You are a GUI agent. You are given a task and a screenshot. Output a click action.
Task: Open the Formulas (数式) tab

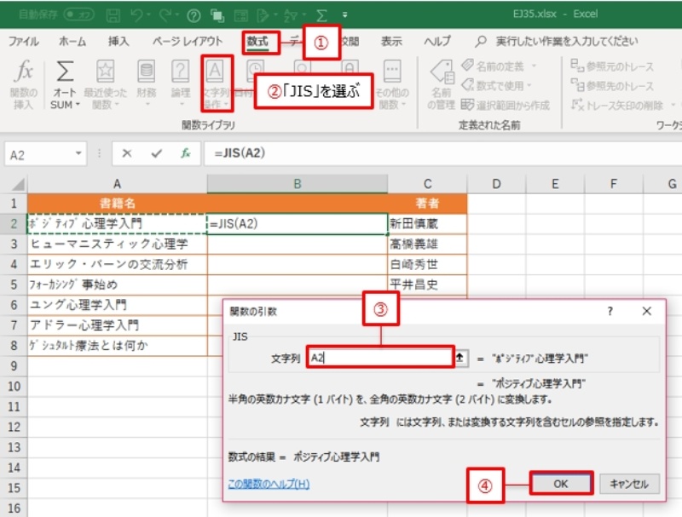coord(257,41)
